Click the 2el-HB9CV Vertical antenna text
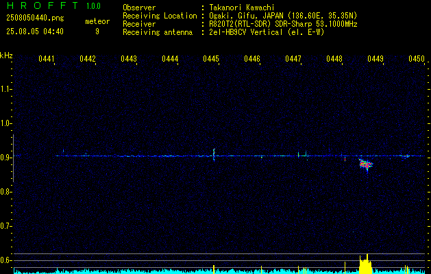The height and width of the screenshot is (274, 431). (x=267, y=32)
